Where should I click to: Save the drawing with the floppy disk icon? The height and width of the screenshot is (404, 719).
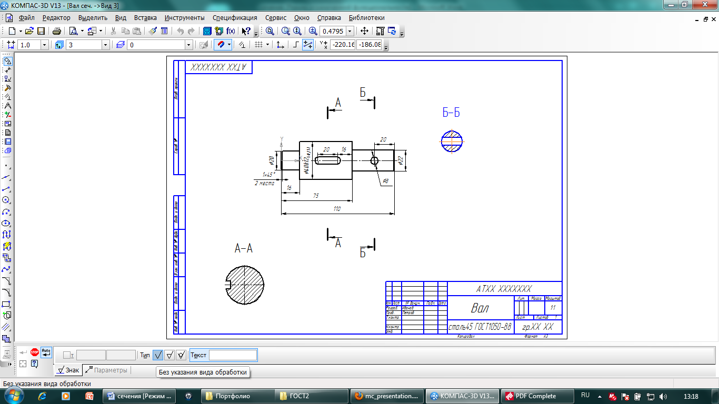point(41,31)
